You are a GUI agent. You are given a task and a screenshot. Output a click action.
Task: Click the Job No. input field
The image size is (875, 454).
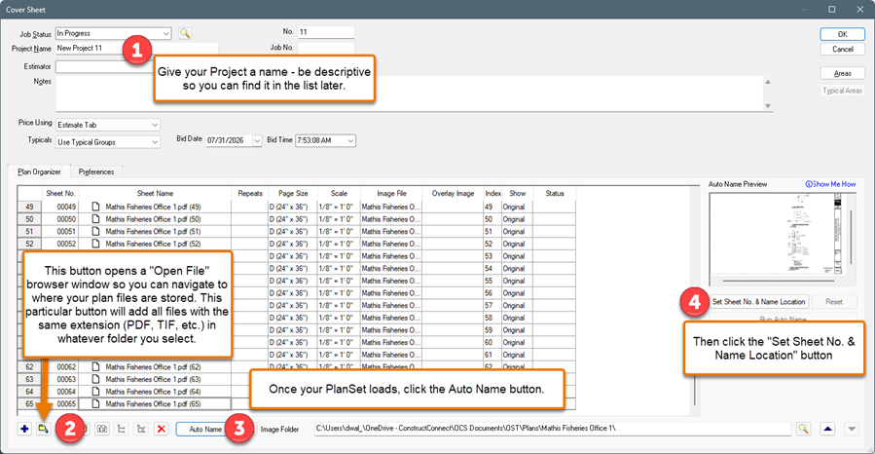point(326,48)
